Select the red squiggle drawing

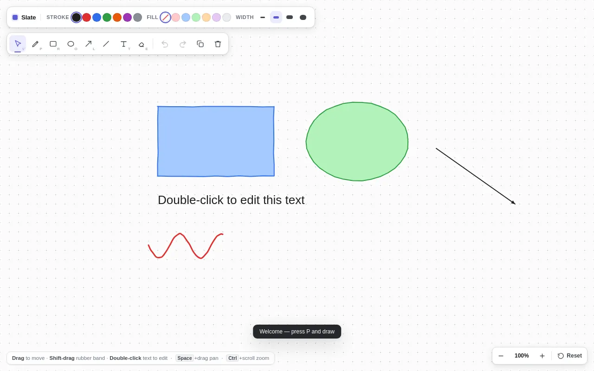[186, 246]
